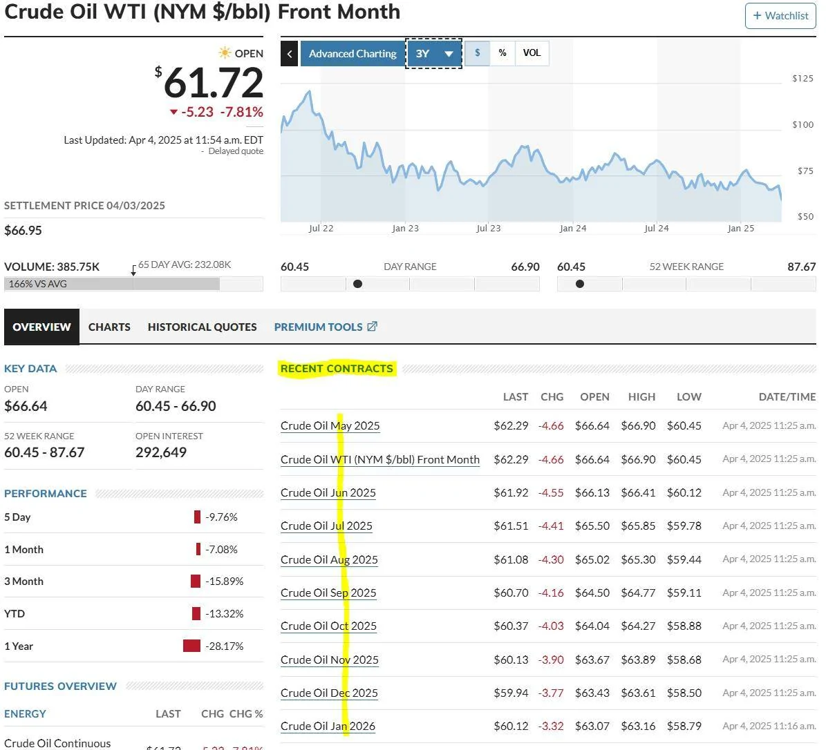Click the 52 week range marker dot
This screenshot has width=826, height=750.
tap(579, 284)
